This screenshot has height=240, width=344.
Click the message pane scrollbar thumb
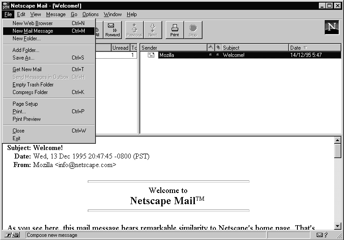[x=337, y=151]
